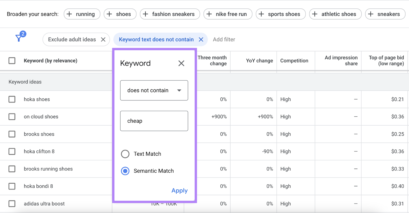Check the 'hoka shoes' row checkbox
The height and width of the screenshot is (213, 409).
pos(12,99)
